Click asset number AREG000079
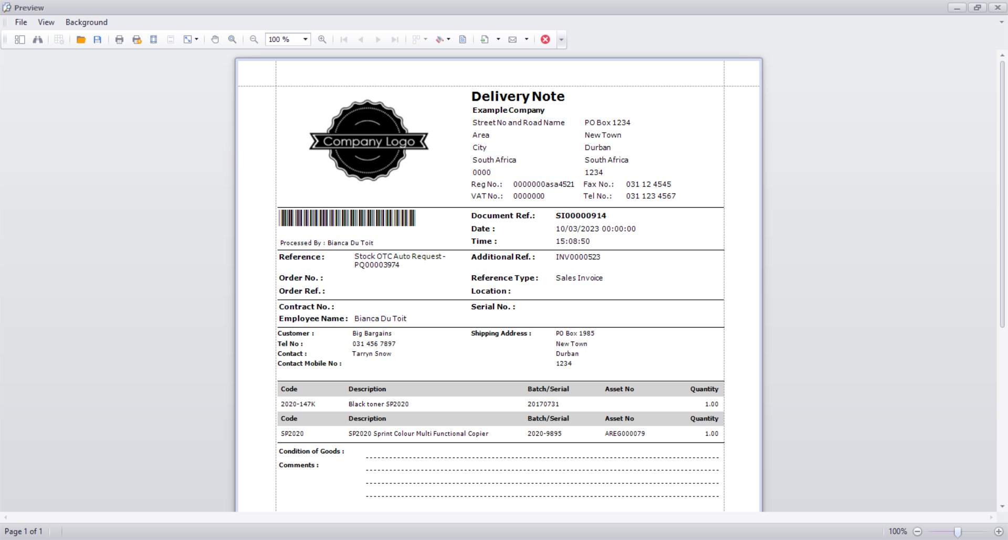Viewport: 1008px width, 540px height. click(x=625, y=434)
